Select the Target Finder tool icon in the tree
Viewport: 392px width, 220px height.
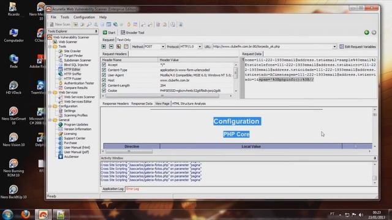[60, 56]
